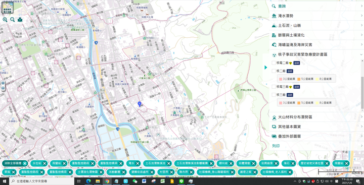
Task: Click the locate-me person icon
Action: [20, 20]
